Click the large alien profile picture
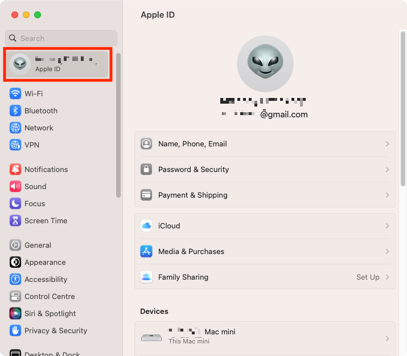The width and height of the screenshot is (407, 356). [265, 64]
